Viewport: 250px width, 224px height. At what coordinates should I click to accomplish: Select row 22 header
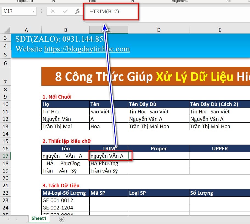point(5,193)
